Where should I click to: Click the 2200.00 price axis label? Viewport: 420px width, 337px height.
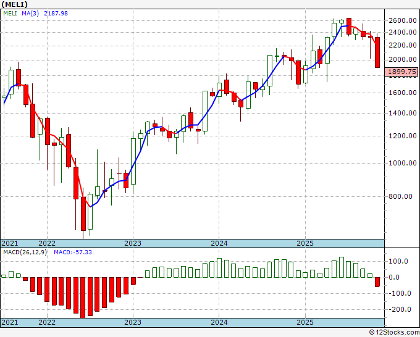[x=402, y=45]
